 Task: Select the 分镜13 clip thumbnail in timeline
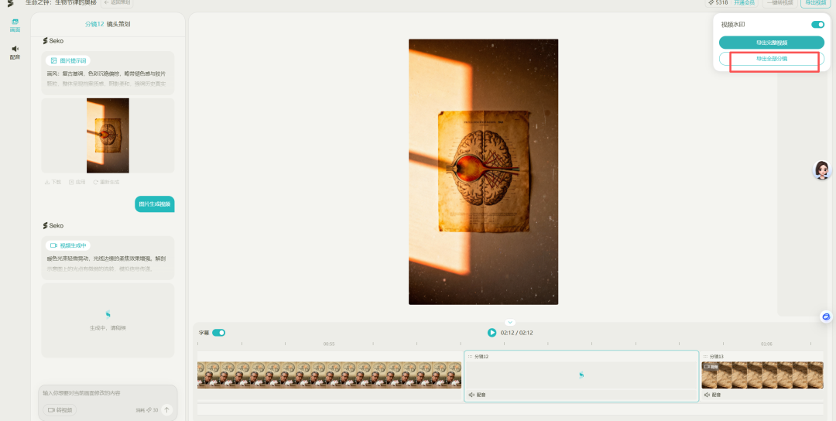(762, 375)
